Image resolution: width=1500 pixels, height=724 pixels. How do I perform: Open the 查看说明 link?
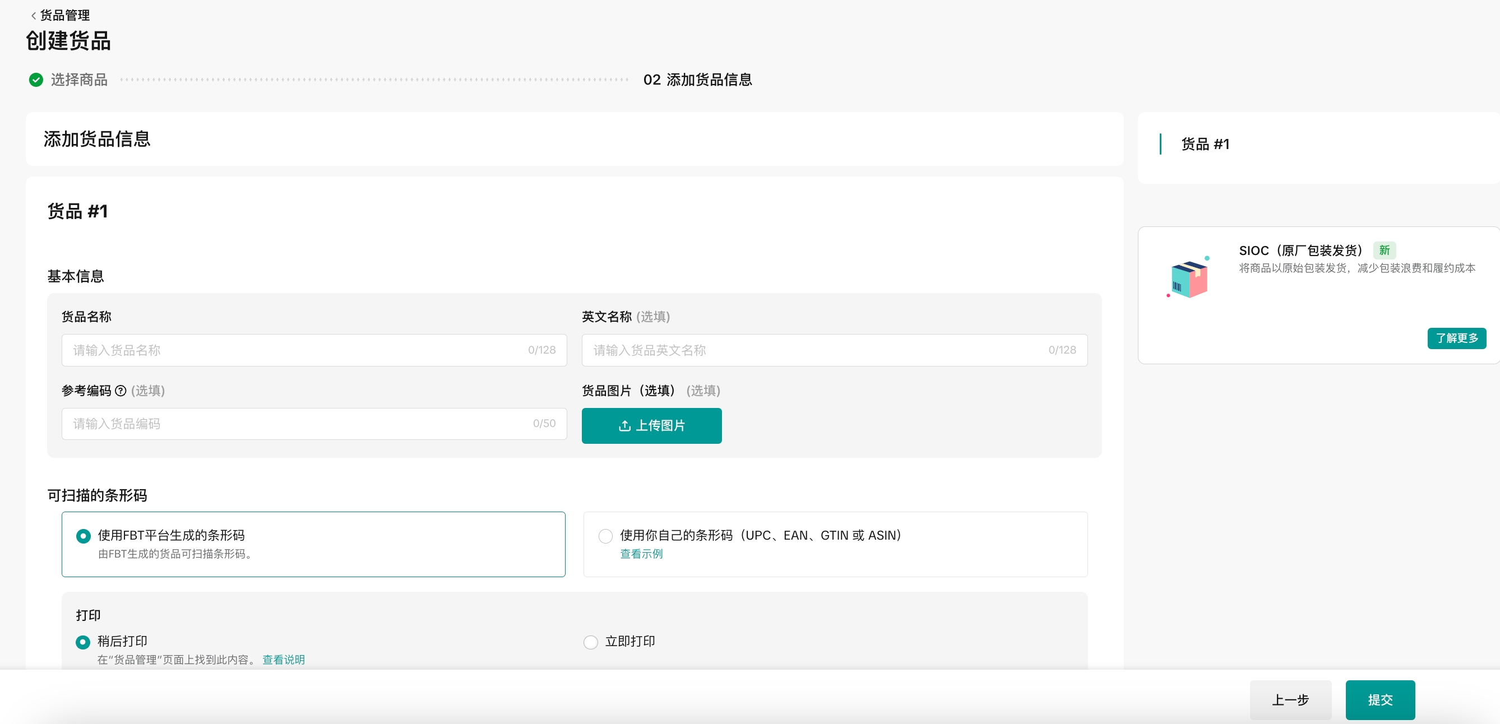click(283, 660)
